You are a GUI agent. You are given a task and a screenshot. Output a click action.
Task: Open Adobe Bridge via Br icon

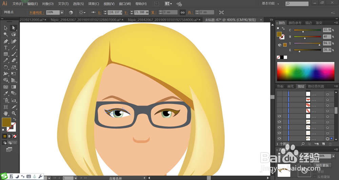(x=157, y=4)
